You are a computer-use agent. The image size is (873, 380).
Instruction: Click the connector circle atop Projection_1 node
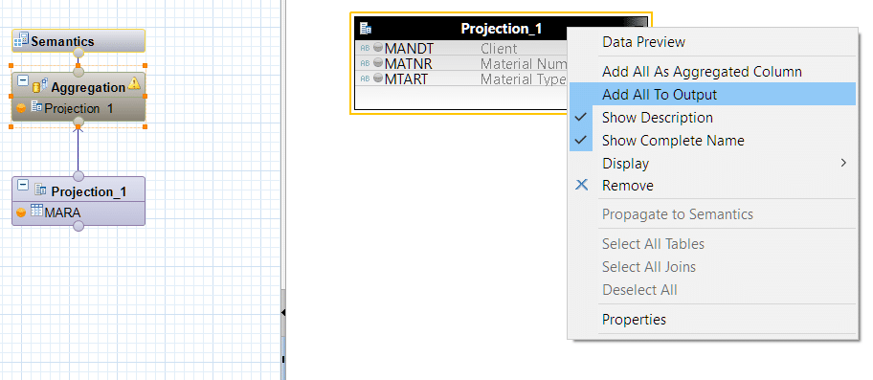[x=78, y=176]
